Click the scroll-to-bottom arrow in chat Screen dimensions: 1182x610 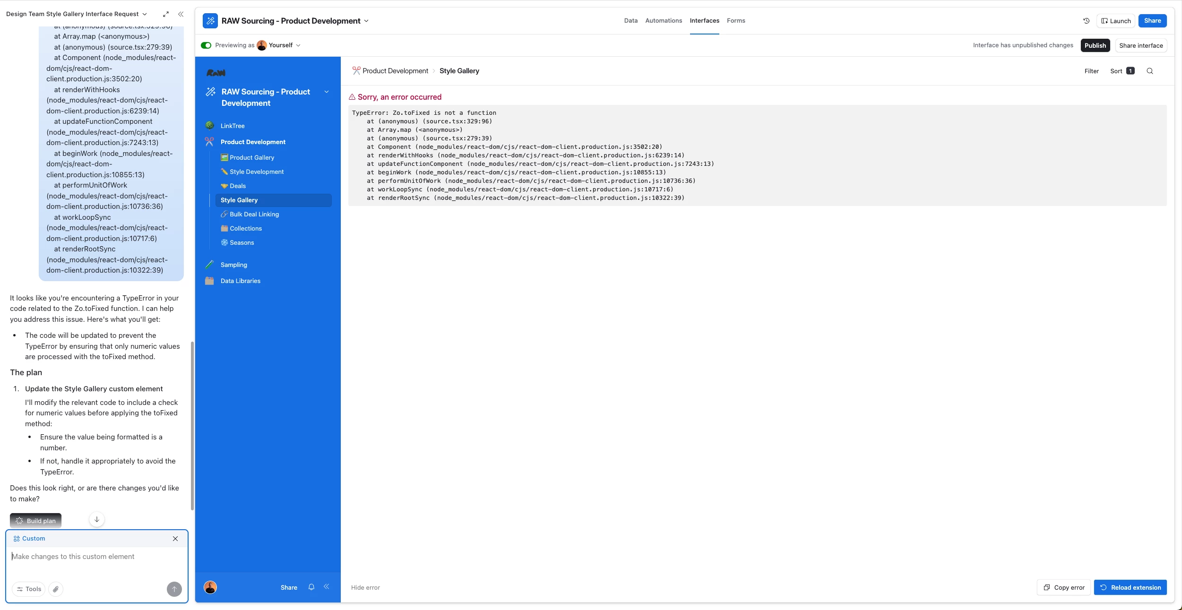click(97, 519)
